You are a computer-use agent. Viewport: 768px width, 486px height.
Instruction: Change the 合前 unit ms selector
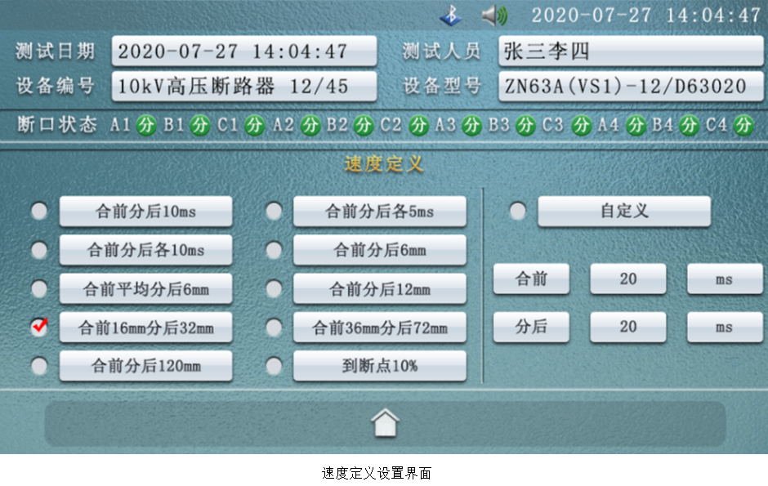tap(724, 279)
